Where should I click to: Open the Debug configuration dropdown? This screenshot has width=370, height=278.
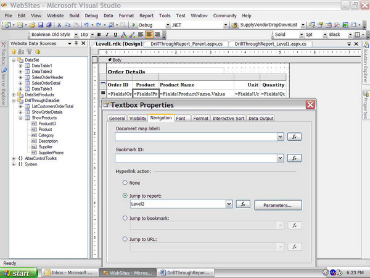pyautogui.click(x=168, y=25)
